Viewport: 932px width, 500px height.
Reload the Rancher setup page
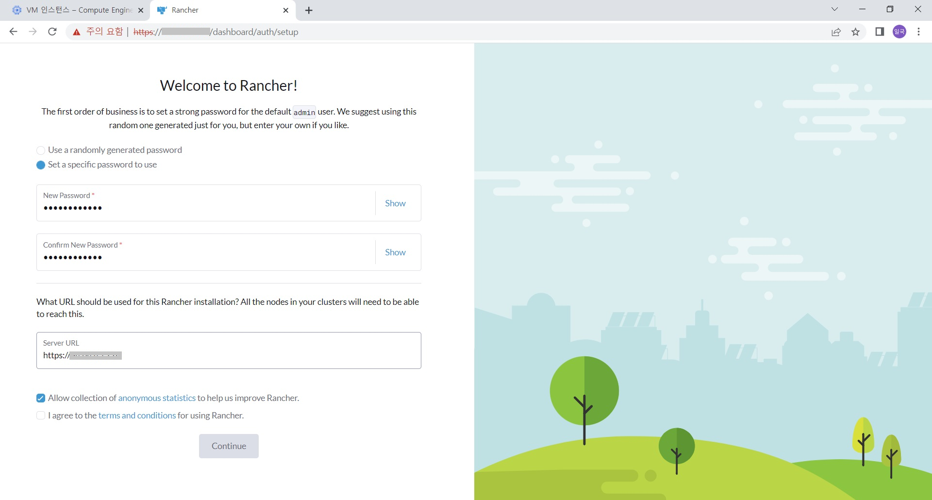tap(52, 32)
